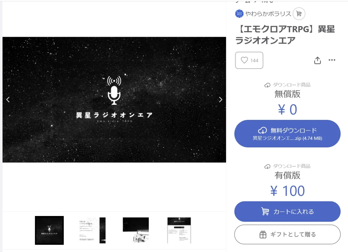Screen dimensions: 348x252
Task: Open the やわらかポラリス shop link
Action: [x=268, y=14]
